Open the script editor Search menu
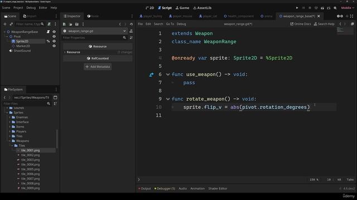357x200 pixels. [158, 24]
